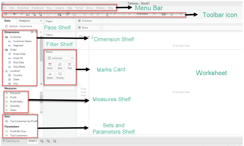Open the Highlight pen dropdown arrow
Viewport: 244px width, 146px height.
click(x=111, y=14)
